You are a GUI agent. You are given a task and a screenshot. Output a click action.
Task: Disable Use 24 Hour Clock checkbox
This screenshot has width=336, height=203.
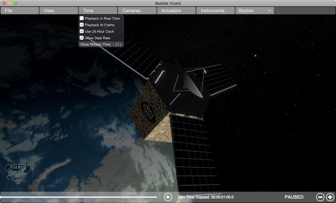(82, 31)
